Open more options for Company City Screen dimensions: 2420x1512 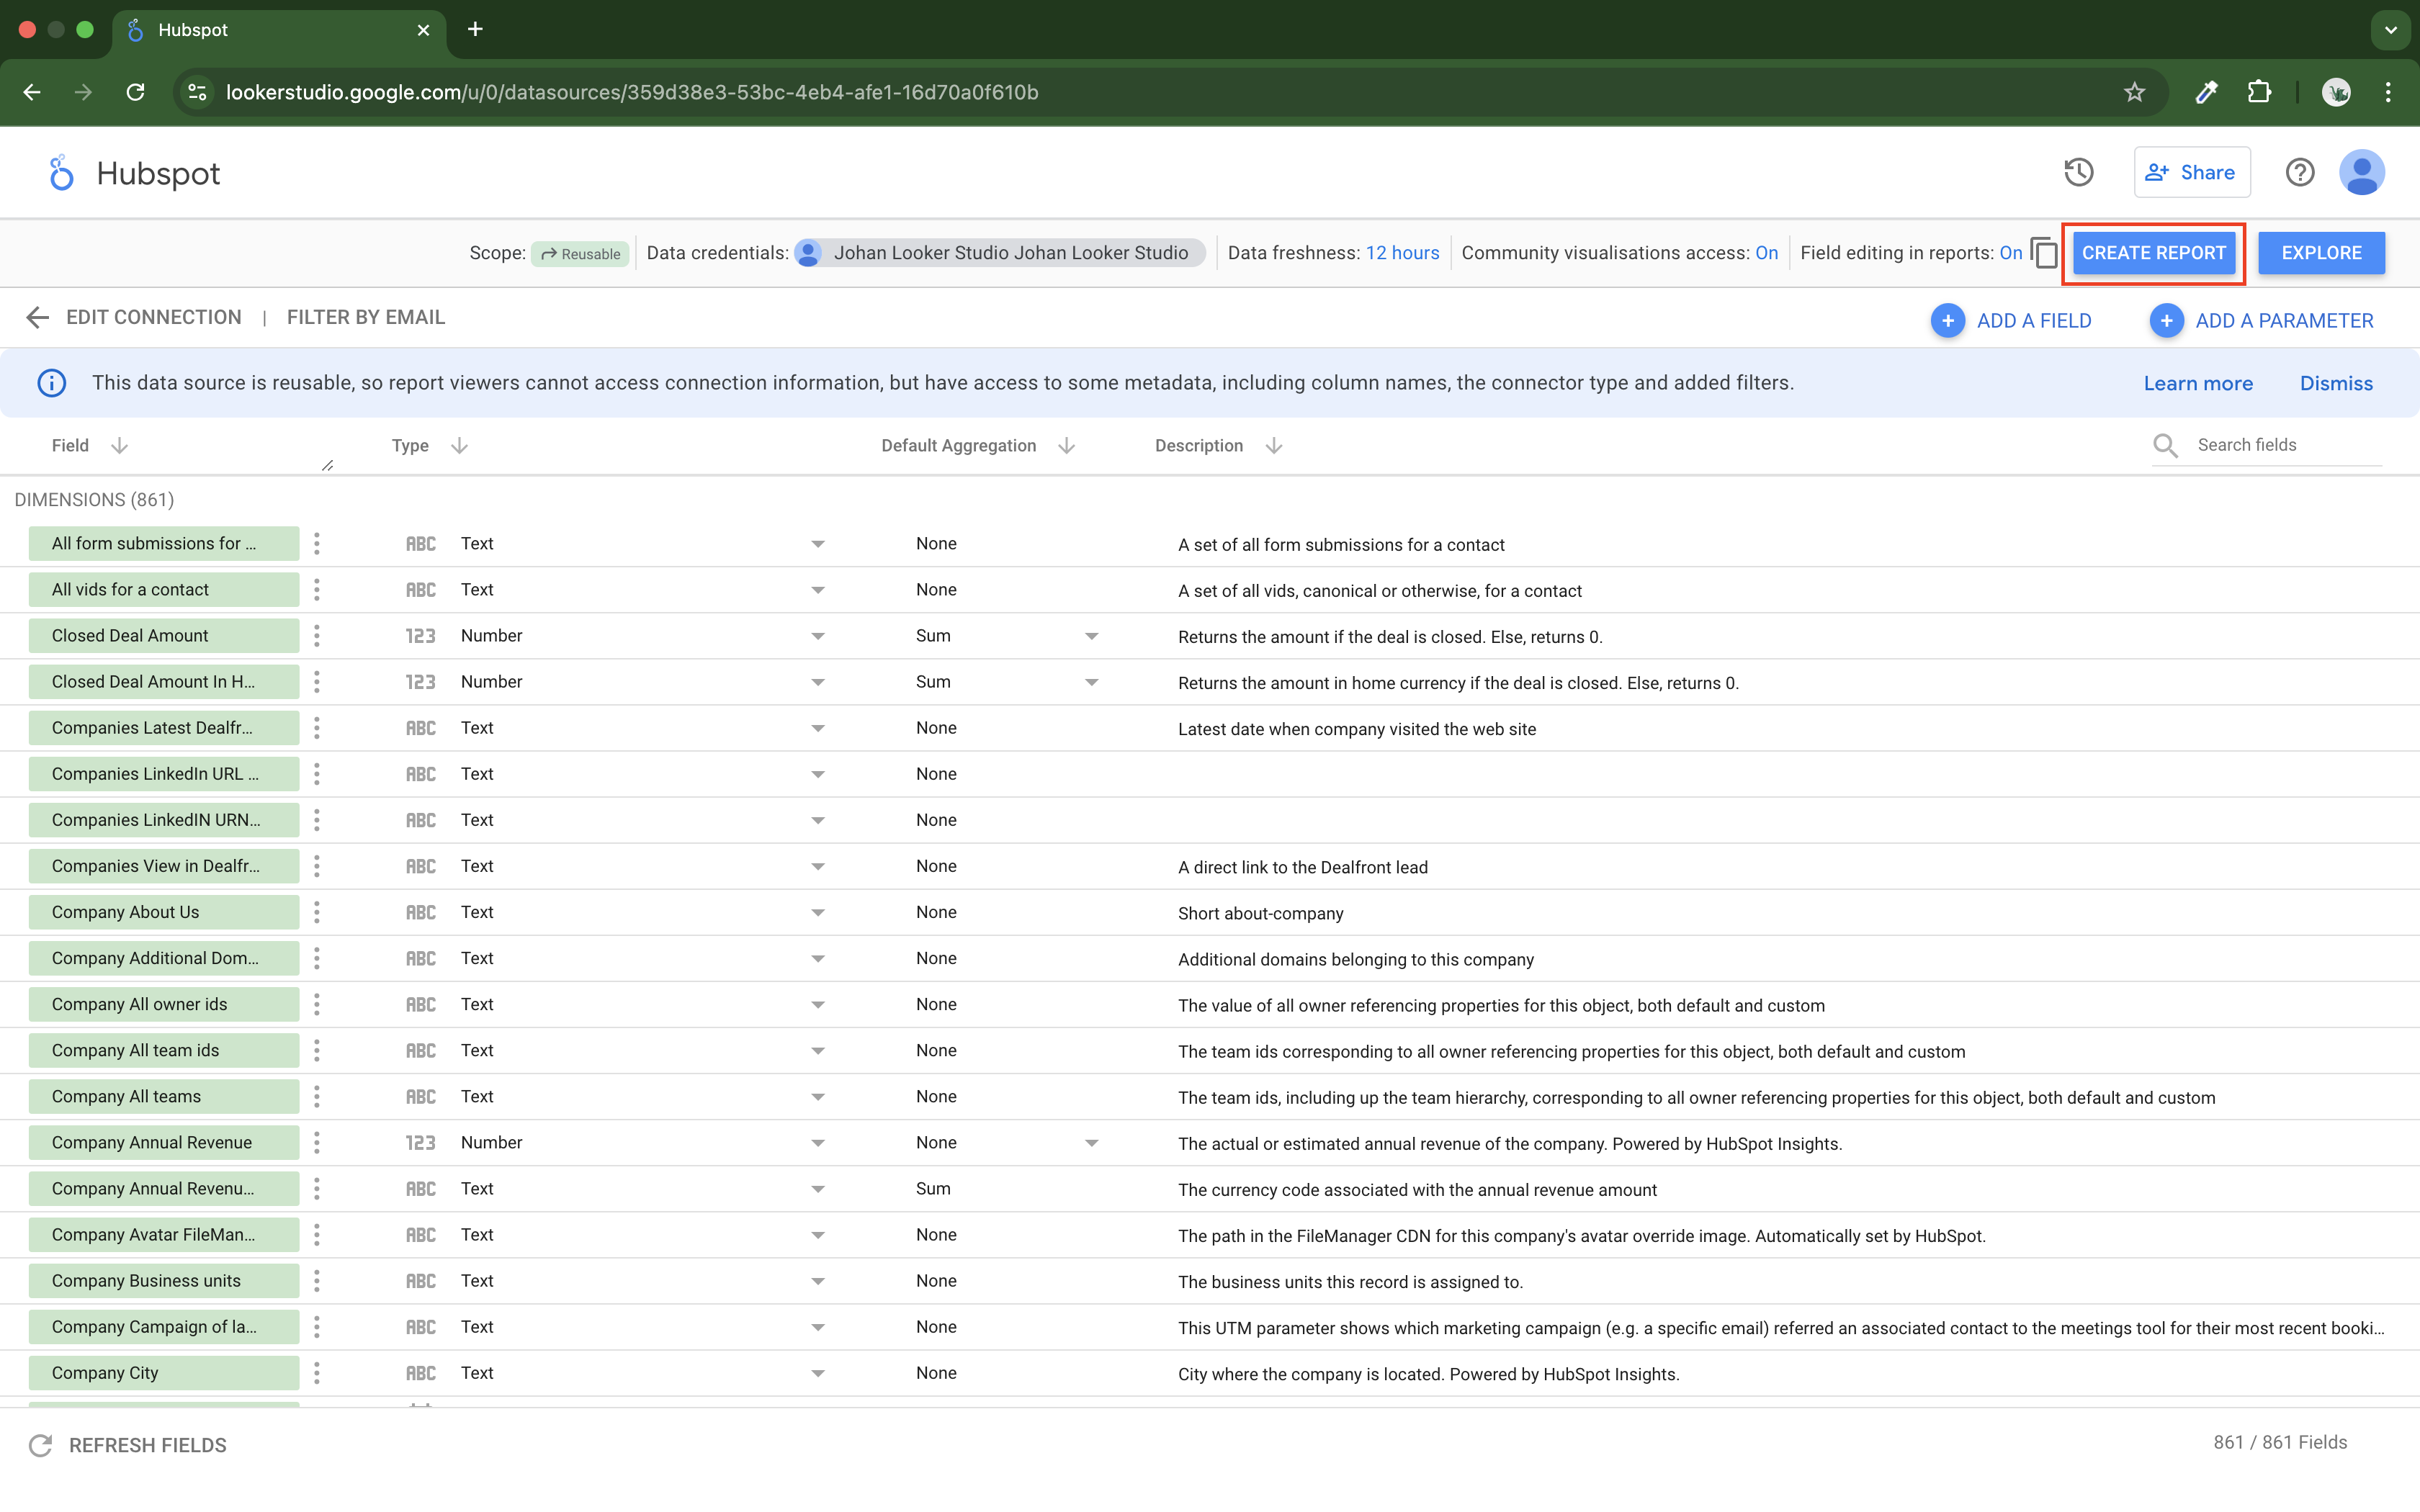point(317,1373)
